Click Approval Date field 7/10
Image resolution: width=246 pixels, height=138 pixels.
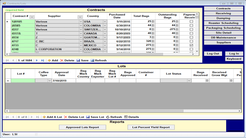click(64, 81)
